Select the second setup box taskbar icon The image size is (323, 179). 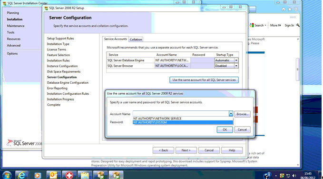(x=116, y=175)
